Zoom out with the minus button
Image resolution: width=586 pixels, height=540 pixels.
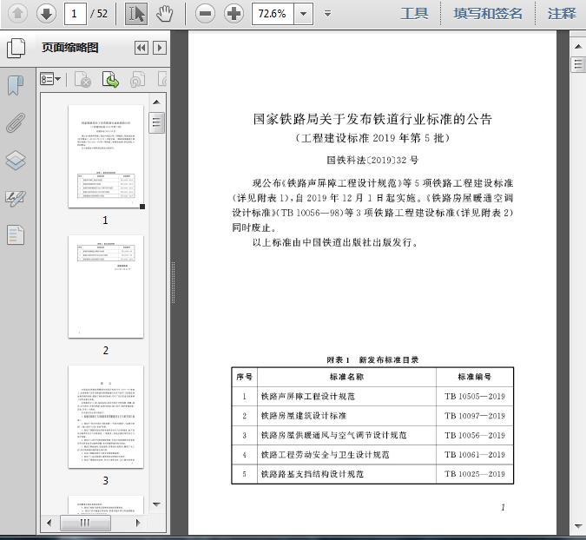point(205,14)
